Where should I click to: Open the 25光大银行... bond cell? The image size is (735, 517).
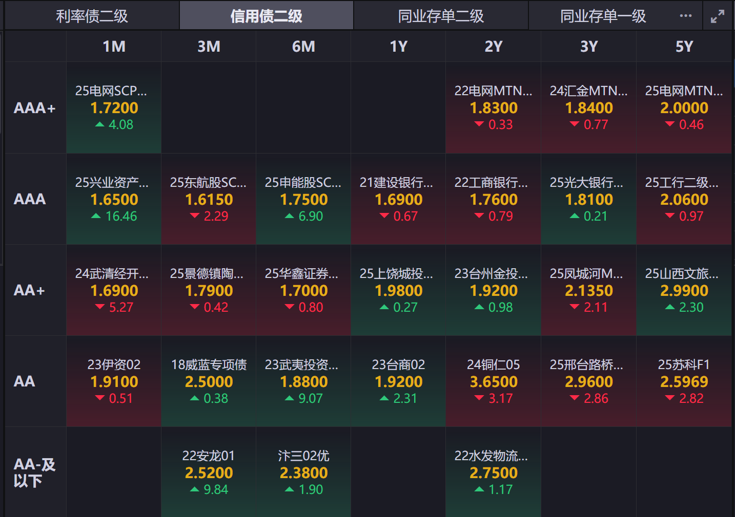(x=588, y=199)
